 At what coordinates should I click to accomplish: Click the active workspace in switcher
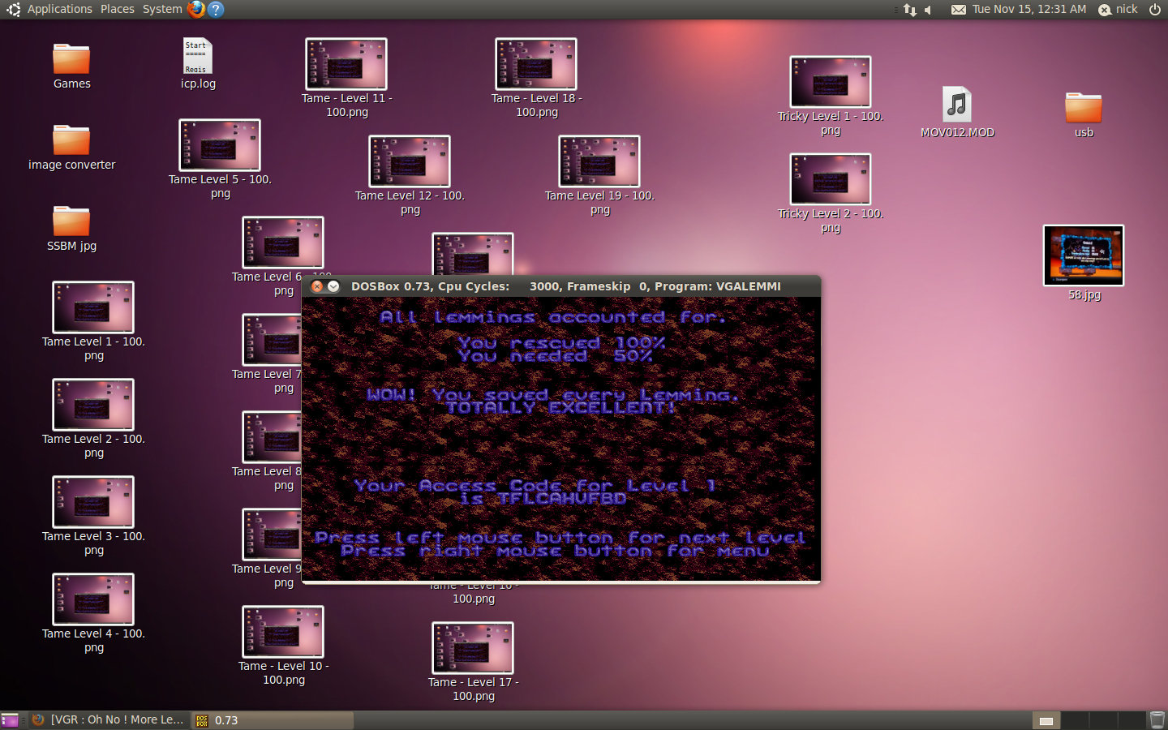click(x=1046, y=719)
